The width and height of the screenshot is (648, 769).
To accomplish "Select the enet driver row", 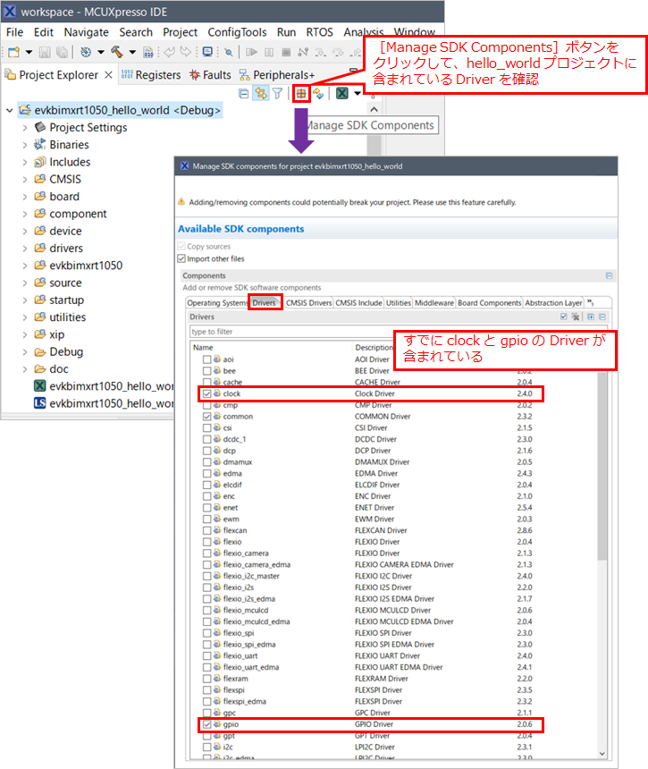I will click(367, 508).
